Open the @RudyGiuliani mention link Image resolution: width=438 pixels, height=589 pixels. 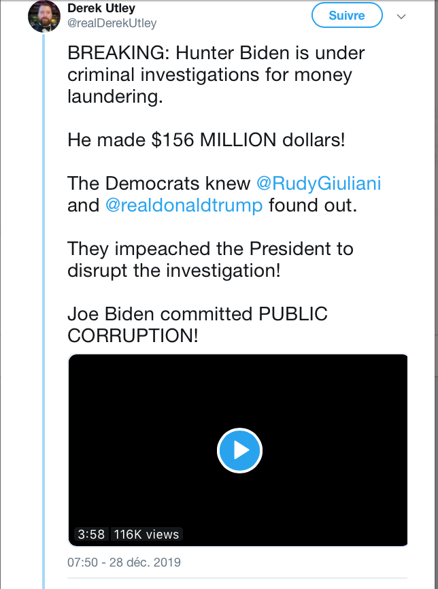(319, 184)
